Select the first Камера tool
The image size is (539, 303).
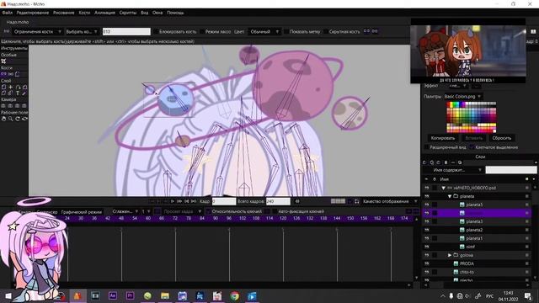click(x=3, y=106)
